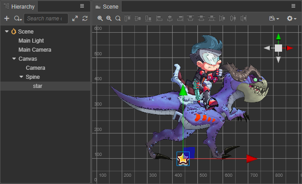Viewport: 302px width, 184px height.
Task: Toggle expand all nodes in Hierarchy
Action: point(75,19)
